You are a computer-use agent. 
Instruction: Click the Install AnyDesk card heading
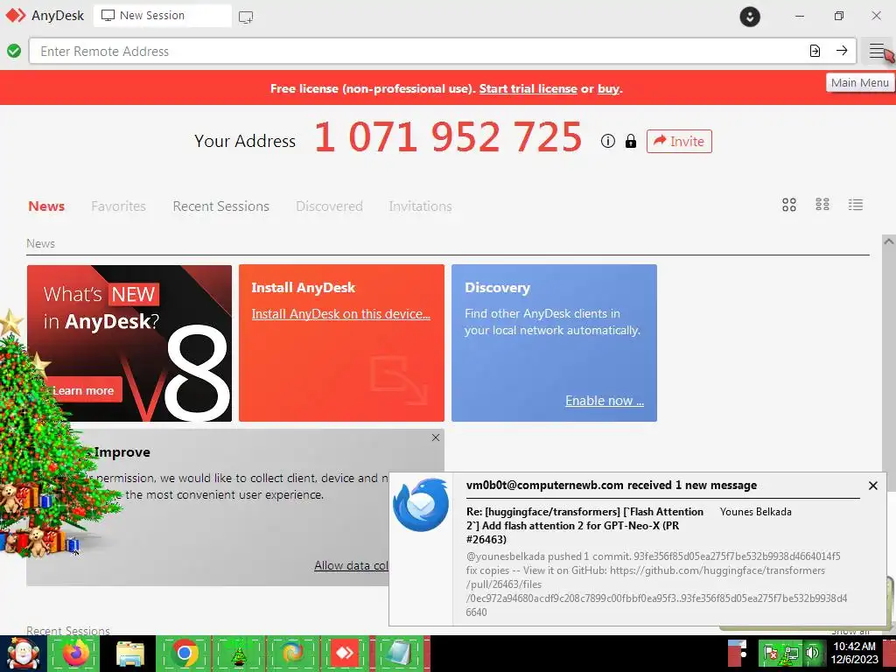[303, 287]
